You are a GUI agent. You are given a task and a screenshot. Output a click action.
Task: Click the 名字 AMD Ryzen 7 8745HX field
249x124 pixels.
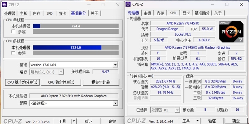[183, 23]
